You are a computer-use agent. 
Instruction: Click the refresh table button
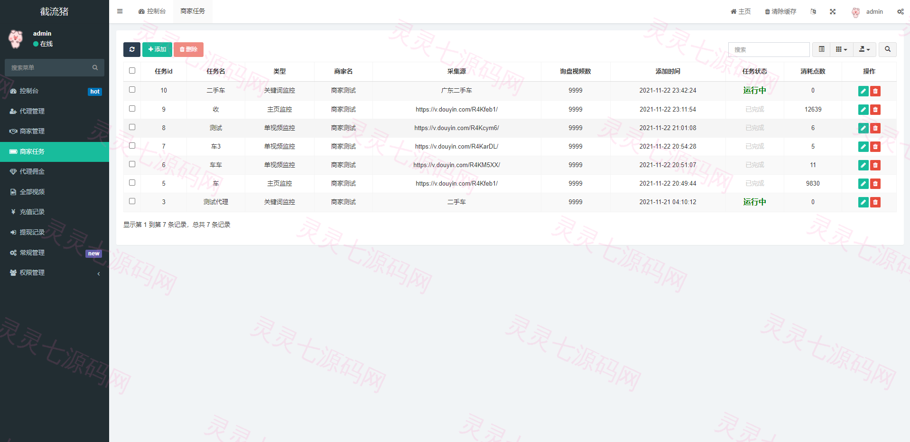[x=132, y=49]
